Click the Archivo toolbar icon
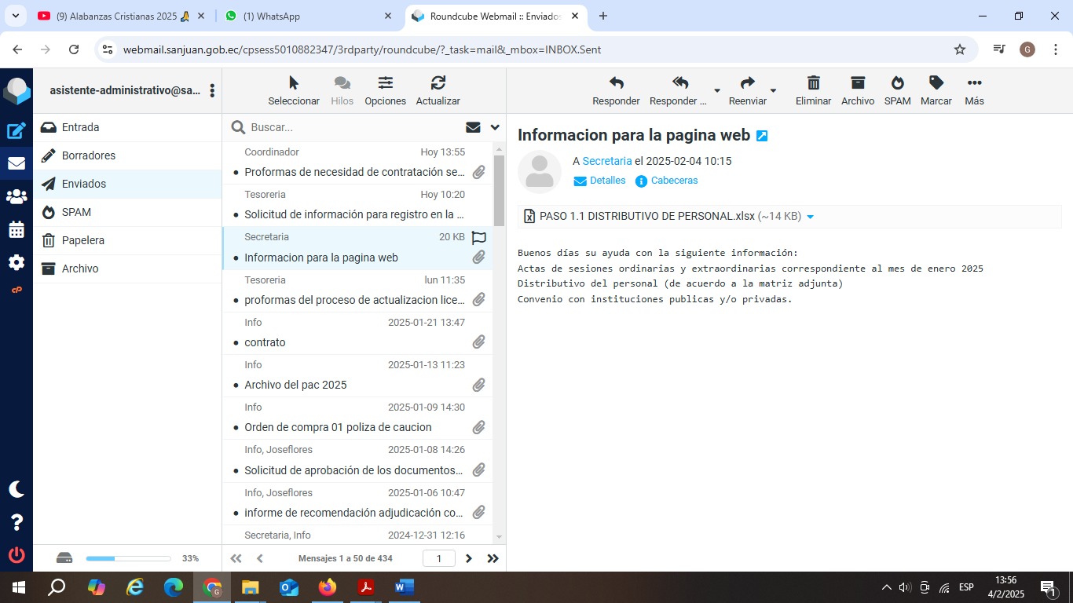Viewport: 1073px width, 603px height. (857, 91)
